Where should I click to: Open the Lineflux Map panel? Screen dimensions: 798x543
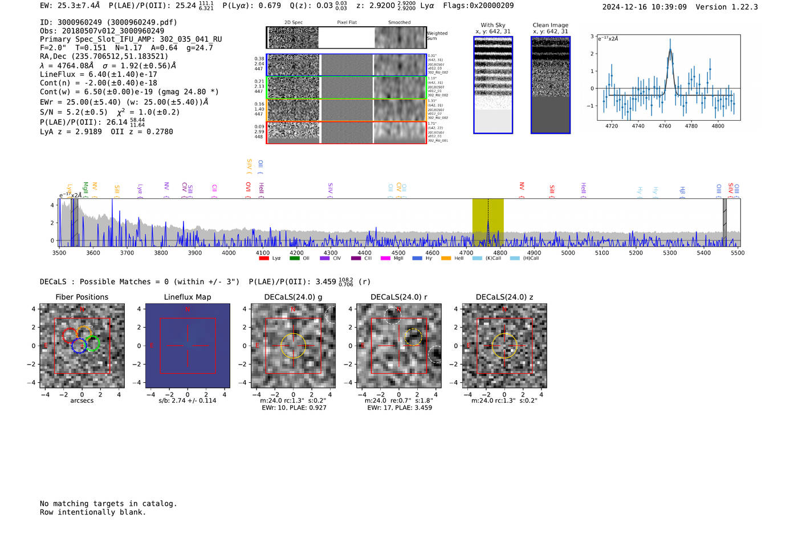coord(188,346)
